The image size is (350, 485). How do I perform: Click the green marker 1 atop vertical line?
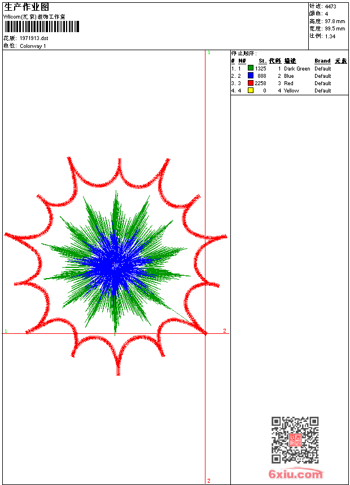pyautogui.click(x=209, y=53)
